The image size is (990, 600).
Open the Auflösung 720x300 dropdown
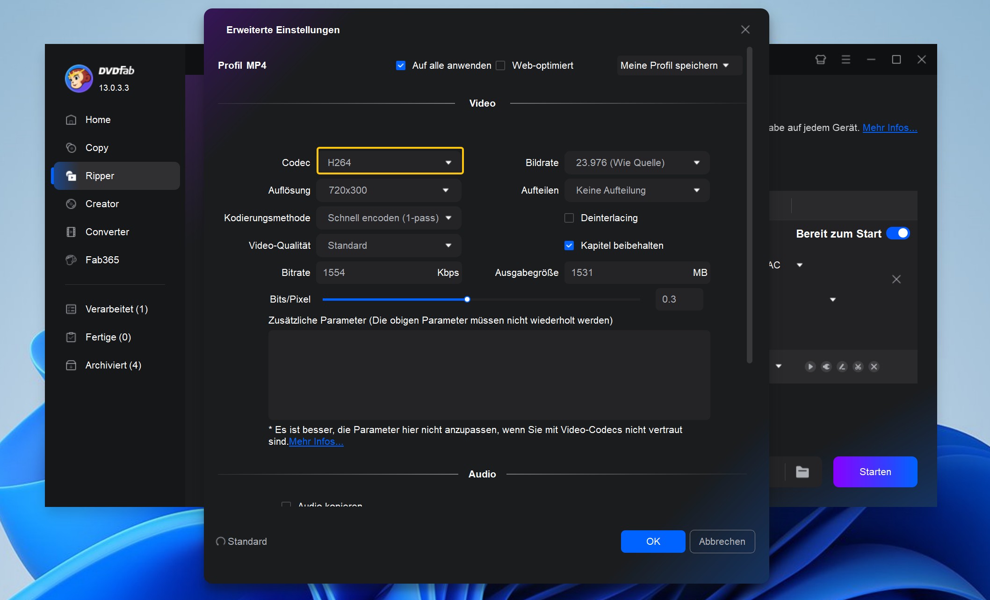(389, 190)
